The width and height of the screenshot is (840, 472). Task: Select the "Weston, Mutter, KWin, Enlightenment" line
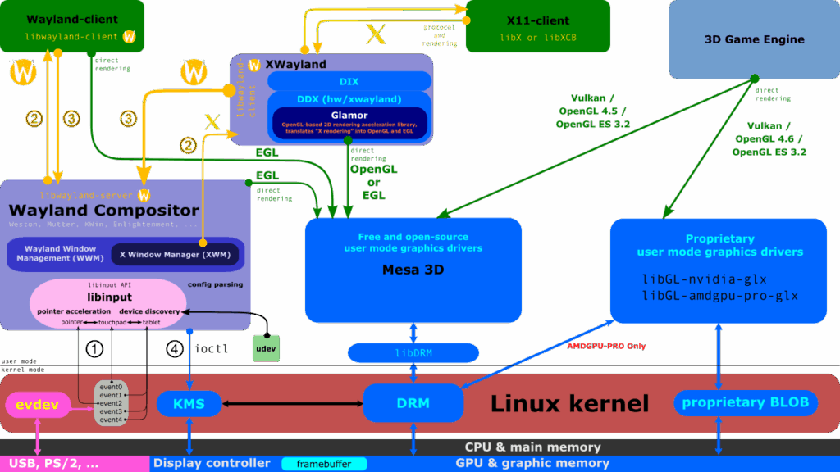click(103, 225)
